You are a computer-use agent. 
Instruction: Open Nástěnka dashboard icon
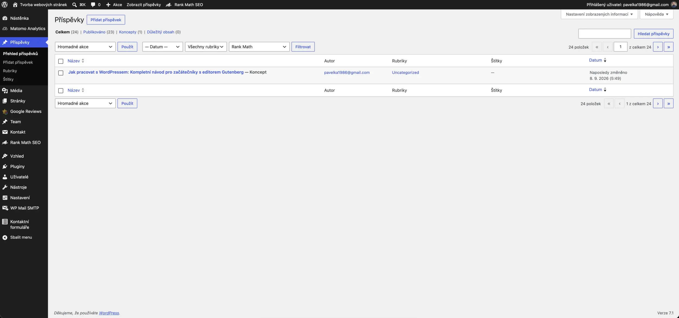tap(5, 18)
